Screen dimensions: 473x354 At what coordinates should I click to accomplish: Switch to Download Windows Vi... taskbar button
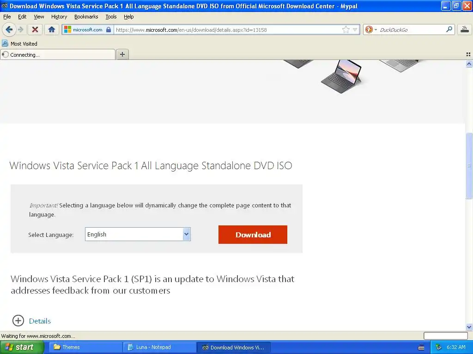coord(234,347)
